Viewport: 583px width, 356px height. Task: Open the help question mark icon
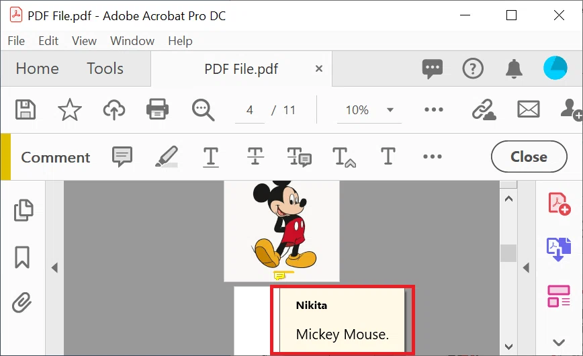click(x=473, y=69)
